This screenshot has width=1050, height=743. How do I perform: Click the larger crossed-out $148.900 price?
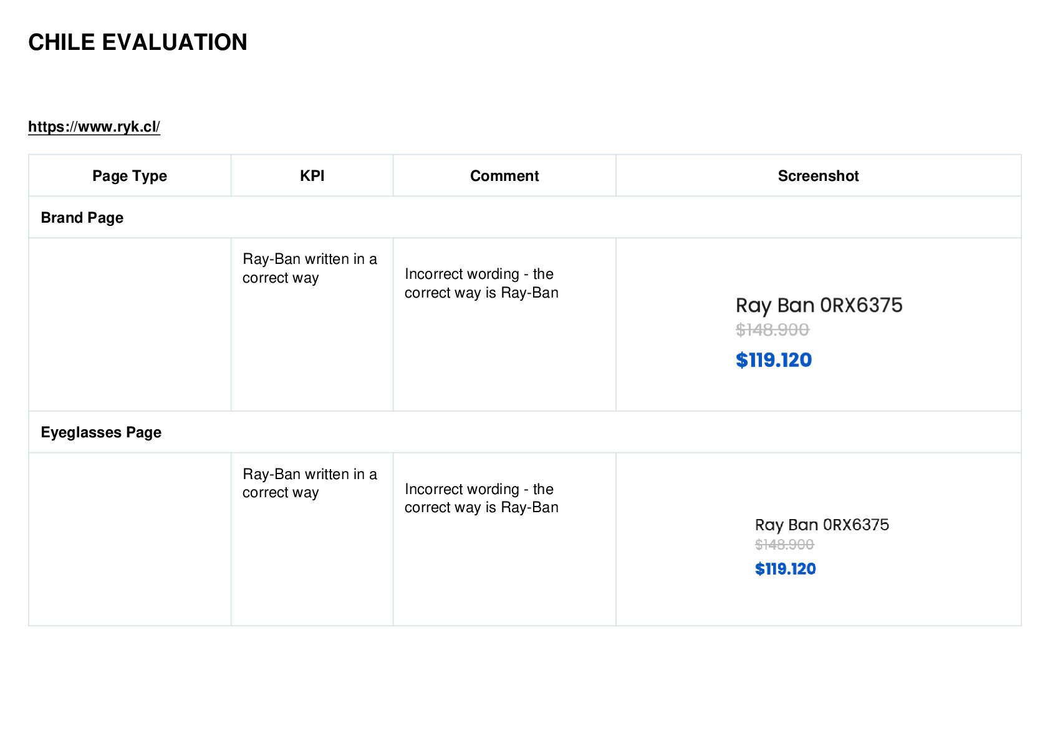773,329
